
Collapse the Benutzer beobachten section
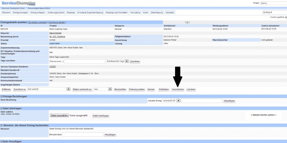pyautogui.click(x=2, y=125)
